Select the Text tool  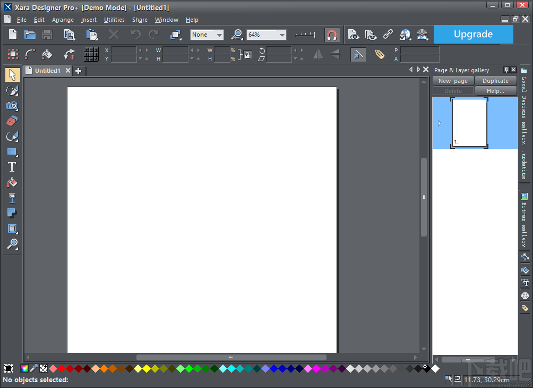point(12,167)
